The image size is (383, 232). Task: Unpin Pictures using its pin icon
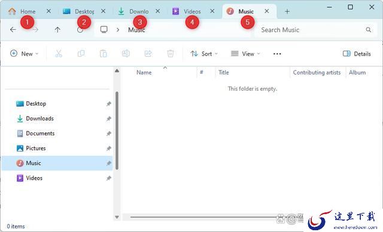point(109,149)
